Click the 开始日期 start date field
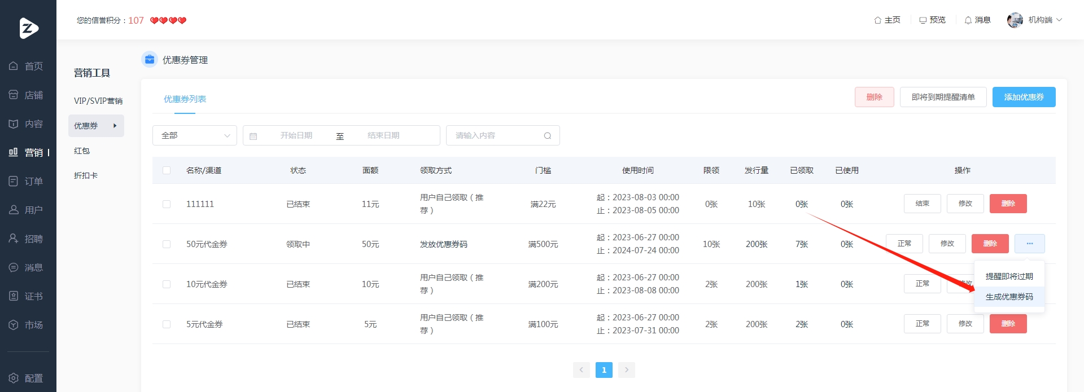This screenshot has height=392, width=1084. (296, 135)
